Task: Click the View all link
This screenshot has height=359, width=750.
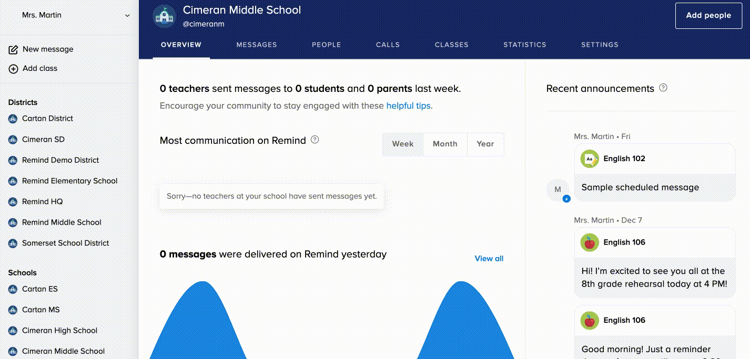Action: pos(489,258)
